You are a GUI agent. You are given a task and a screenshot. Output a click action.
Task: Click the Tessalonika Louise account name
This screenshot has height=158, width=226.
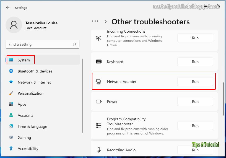[41, 23]
